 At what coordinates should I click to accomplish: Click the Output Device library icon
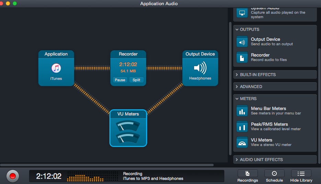click(242, 42)
